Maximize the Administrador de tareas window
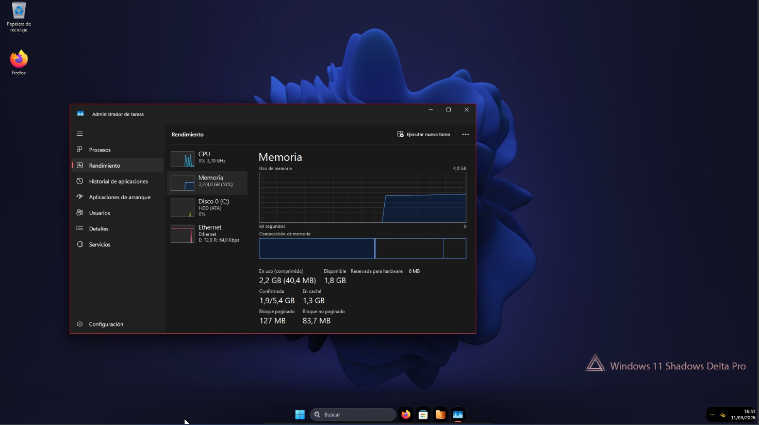759x425 pixels. (x=449, y=110)
